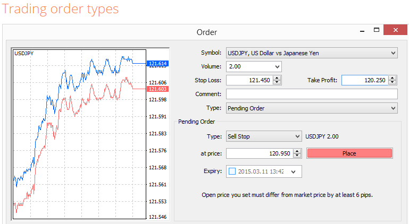Click the 121.583 axis value
Viewport: 409px width, 224px height.
point(157,133)
